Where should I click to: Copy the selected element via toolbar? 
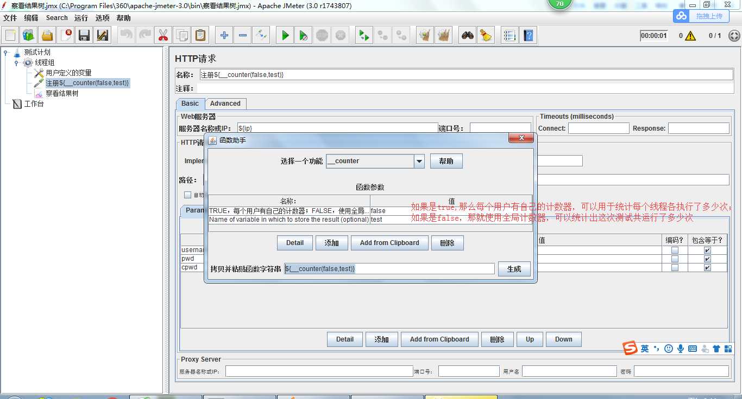[x=181, y=36]
